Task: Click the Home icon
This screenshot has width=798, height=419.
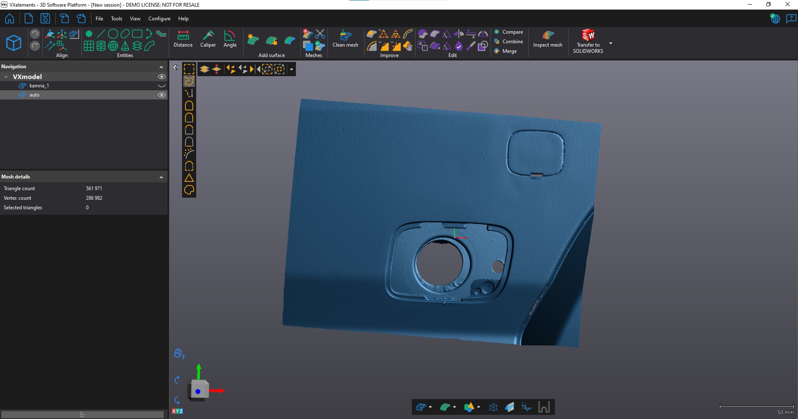Action: (x=10, y=19)
